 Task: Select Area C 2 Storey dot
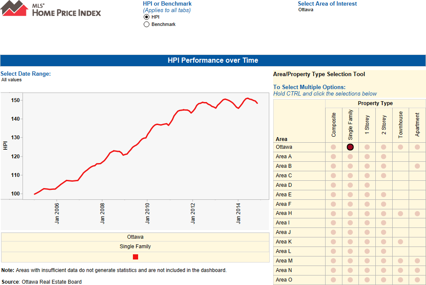[384, 175]
